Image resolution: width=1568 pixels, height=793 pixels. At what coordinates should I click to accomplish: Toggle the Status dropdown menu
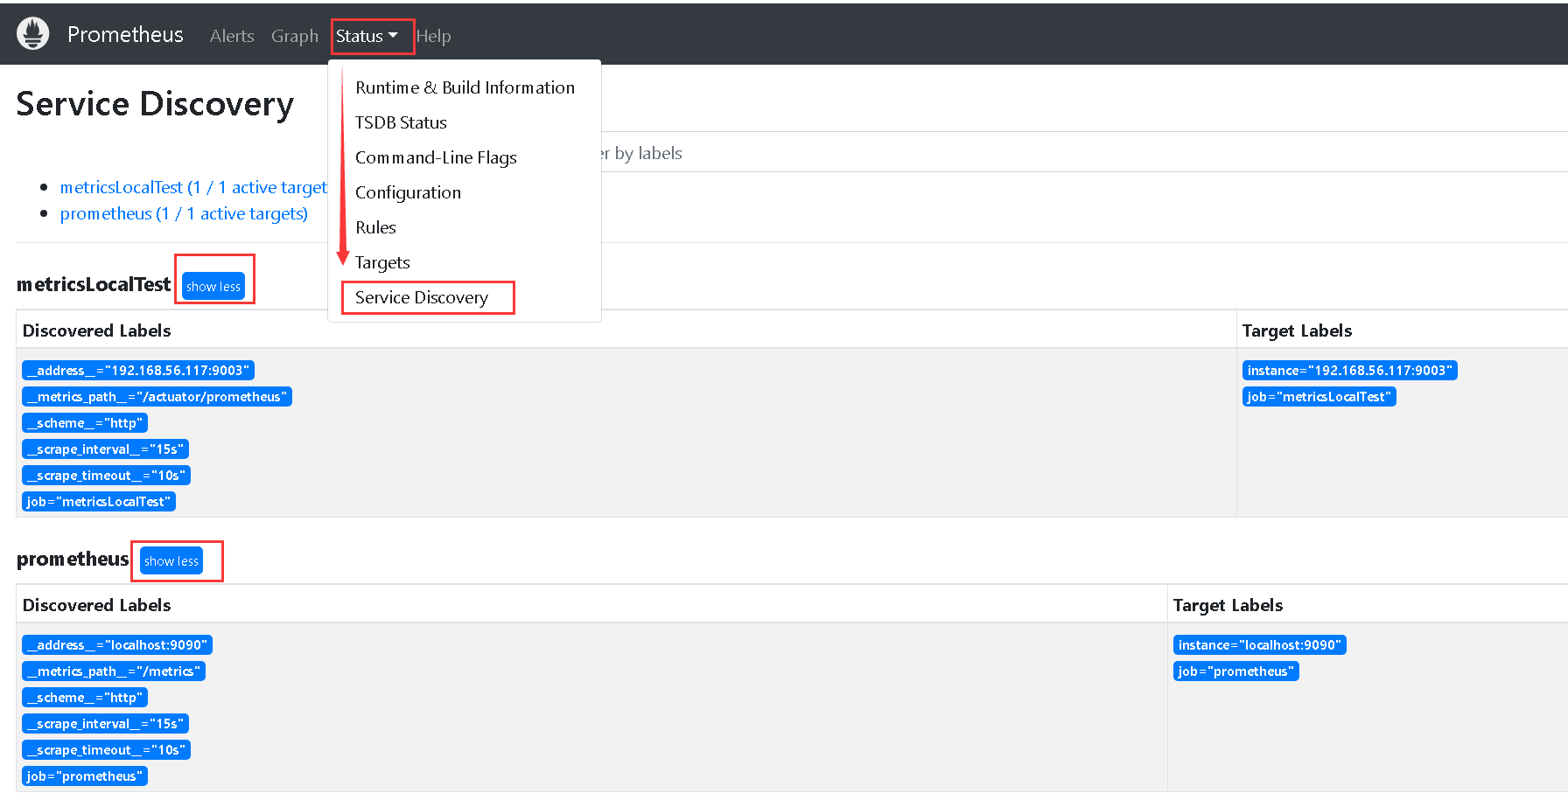[x=367, y=36]
